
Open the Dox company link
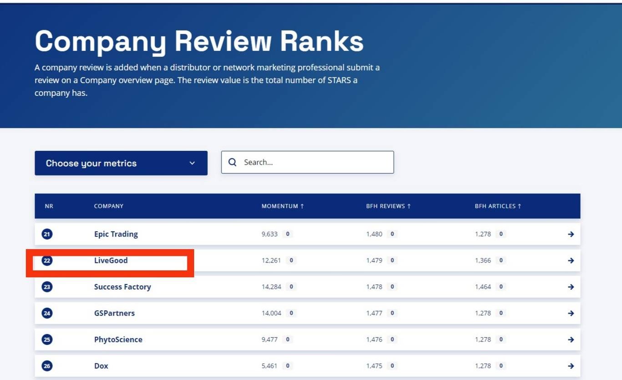[101, 366]
